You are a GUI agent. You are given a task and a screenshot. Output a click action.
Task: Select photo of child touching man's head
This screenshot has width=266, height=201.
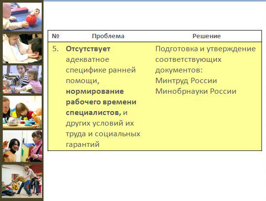(22, 48)
